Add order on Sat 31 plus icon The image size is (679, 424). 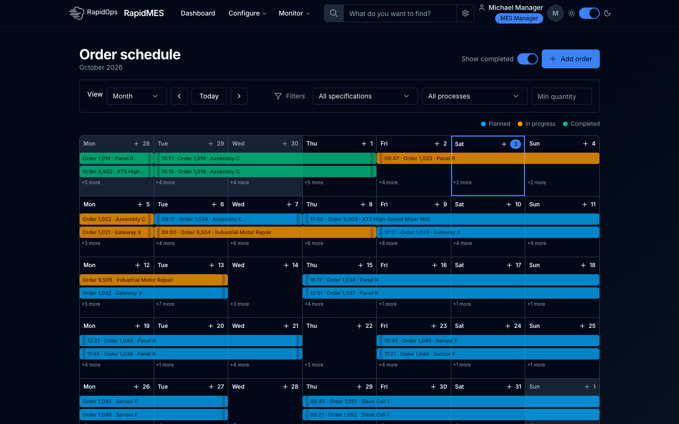pyautogui.click(x=509, y=387)
